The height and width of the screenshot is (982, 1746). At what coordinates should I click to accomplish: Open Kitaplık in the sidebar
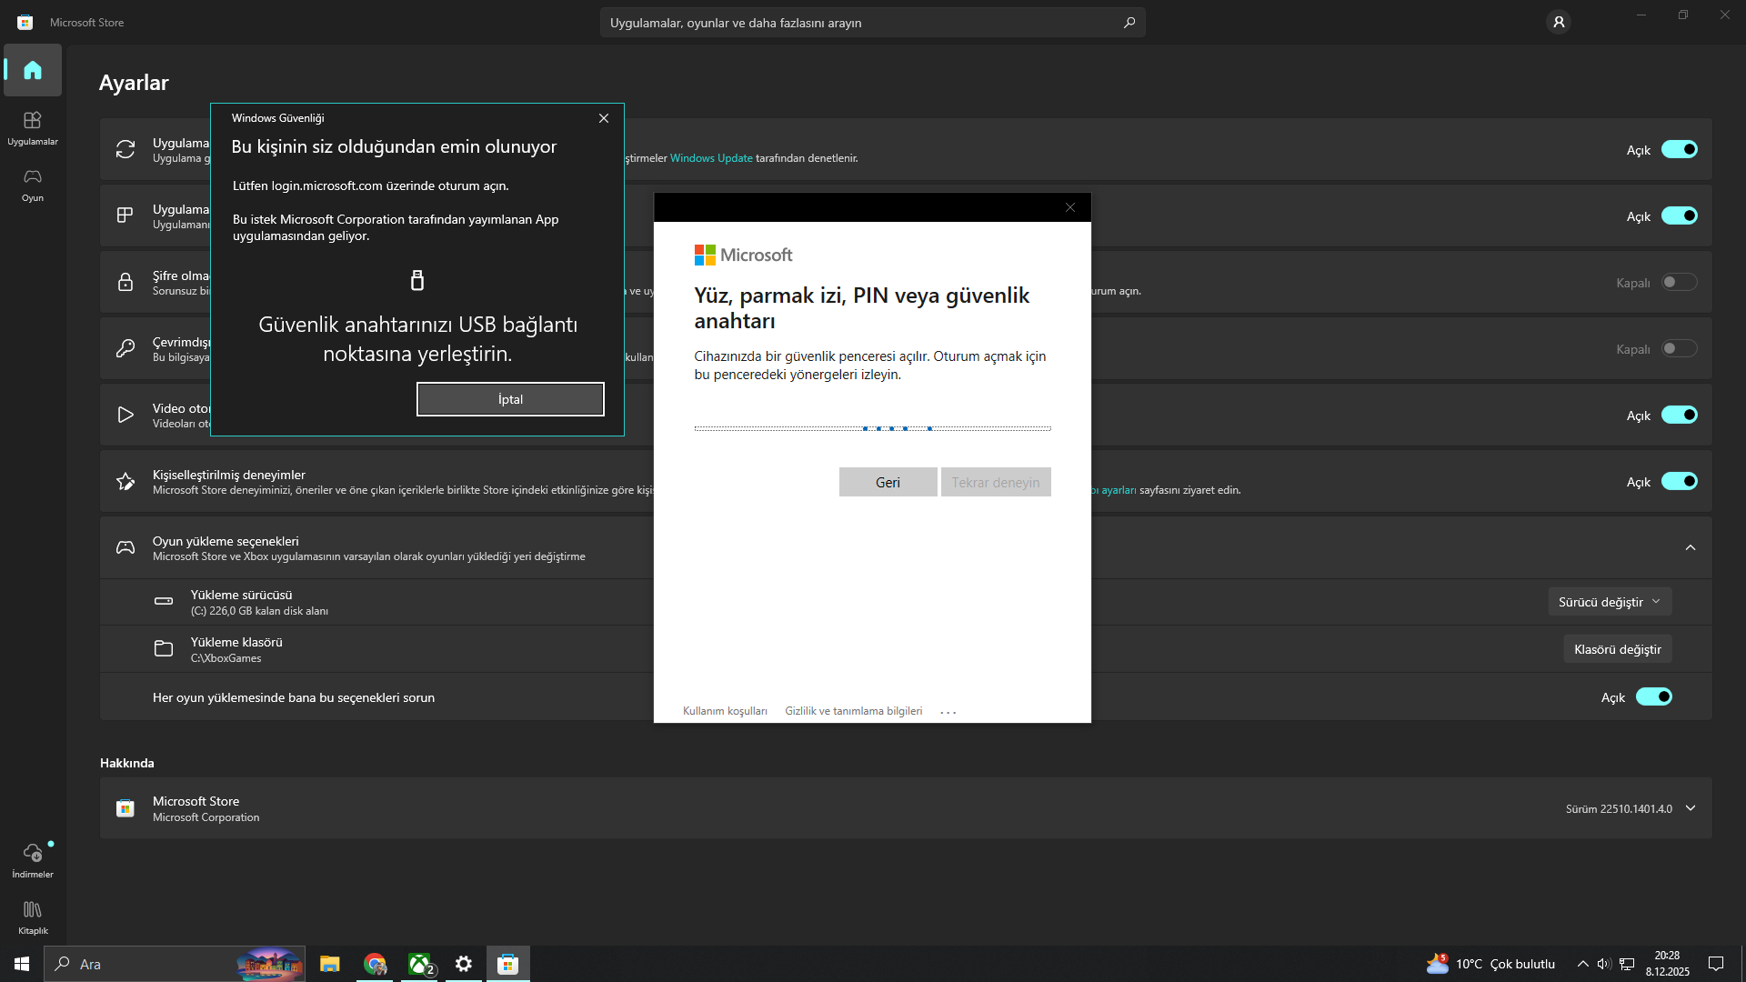pos(33,917)
